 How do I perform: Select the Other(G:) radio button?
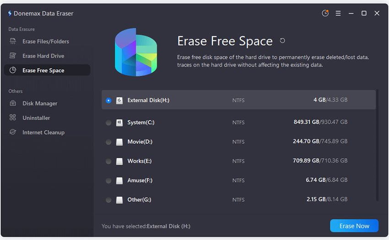[x=108, y=200]
